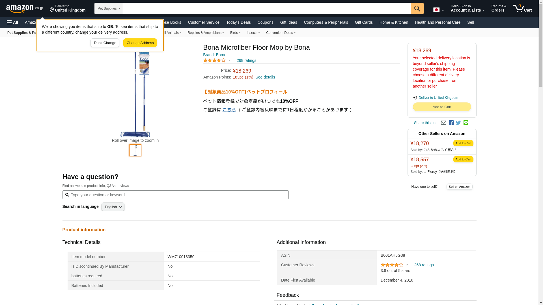543x305 pixels.
Task: Share item on Twitter
Action: [458, 123]
